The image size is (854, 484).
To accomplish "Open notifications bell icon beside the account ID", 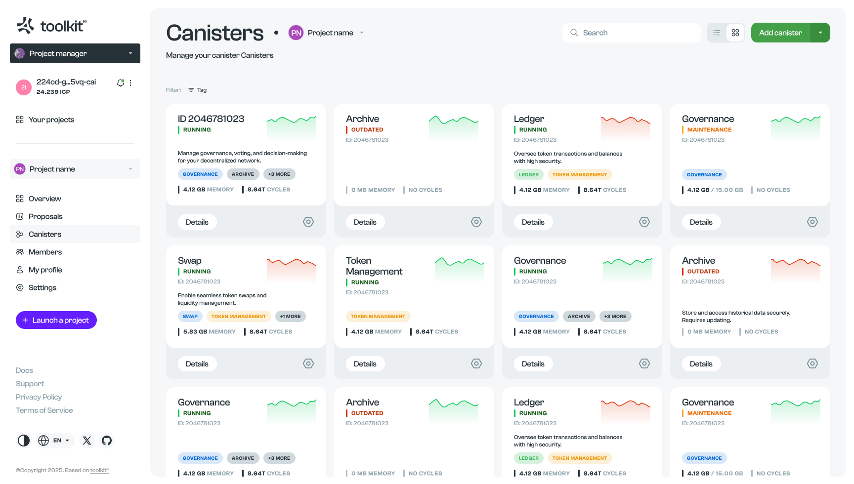I will [120, 83].
